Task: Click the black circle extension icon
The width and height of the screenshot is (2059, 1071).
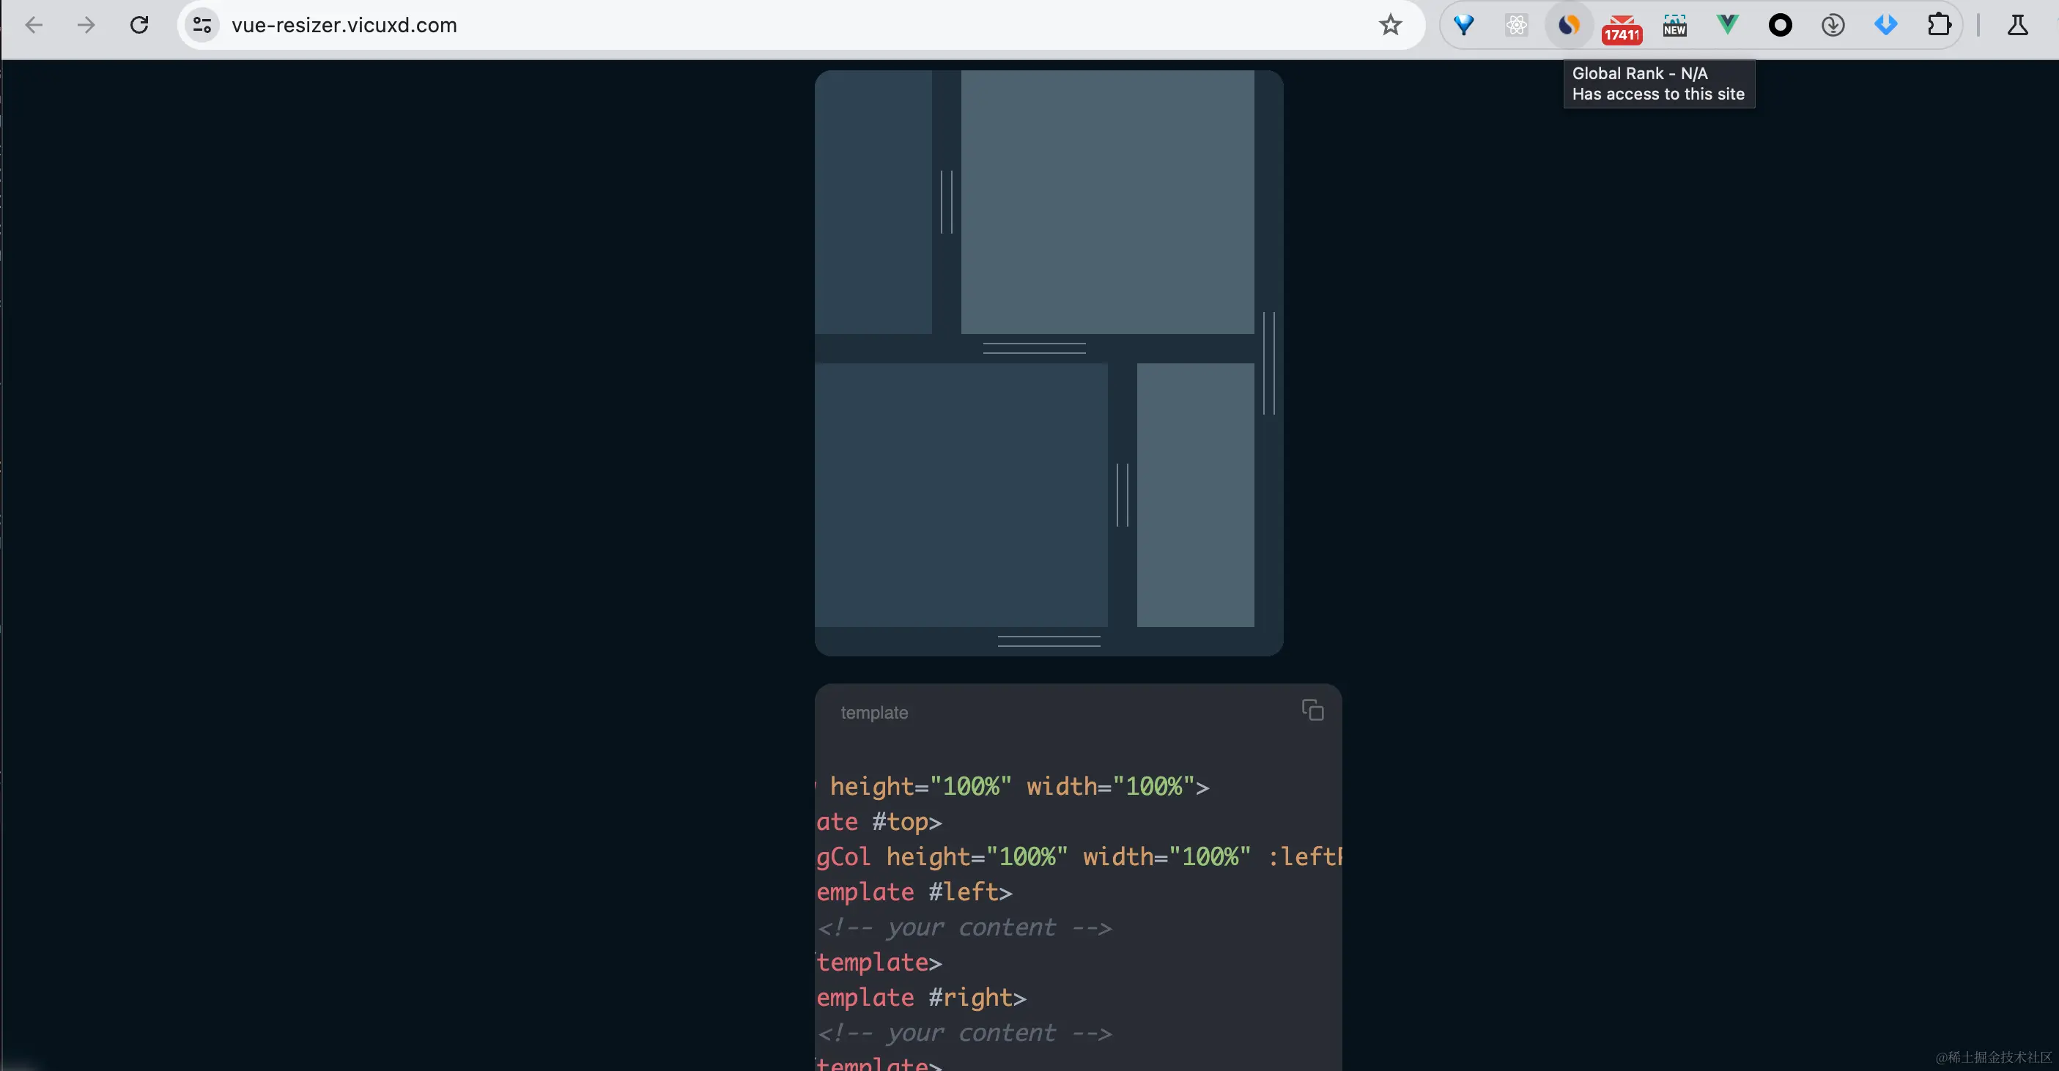Action: pyautogui.click(x=1780, y=26)
